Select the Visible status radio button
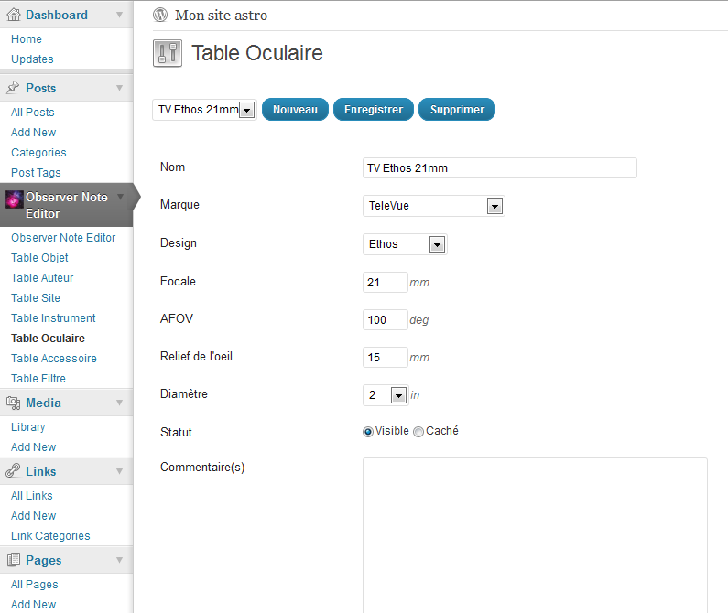The height and width of the screenshot is (613, 728). pyautogui.click(x=368, y=432)
